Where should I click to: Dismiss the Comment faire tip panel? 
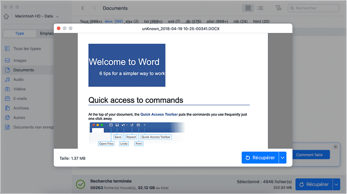click(336, 147)
